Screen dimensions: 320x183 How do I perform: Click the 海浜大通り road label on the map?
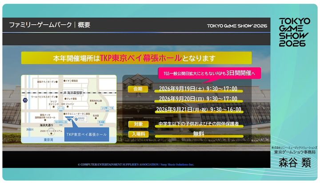(46, 125)
